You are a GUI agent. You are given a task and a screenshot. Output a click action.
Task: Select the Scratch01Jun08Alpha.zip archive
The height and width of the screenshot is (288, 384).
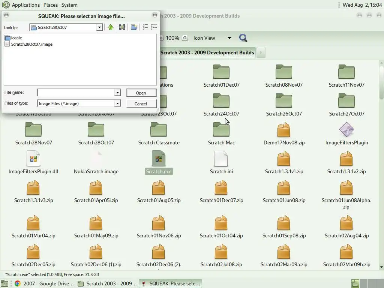pos(346,195)
